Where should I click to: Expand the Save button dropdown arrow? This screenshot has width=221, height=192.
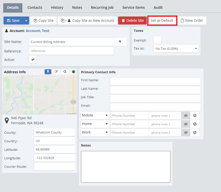pos(26,20)
